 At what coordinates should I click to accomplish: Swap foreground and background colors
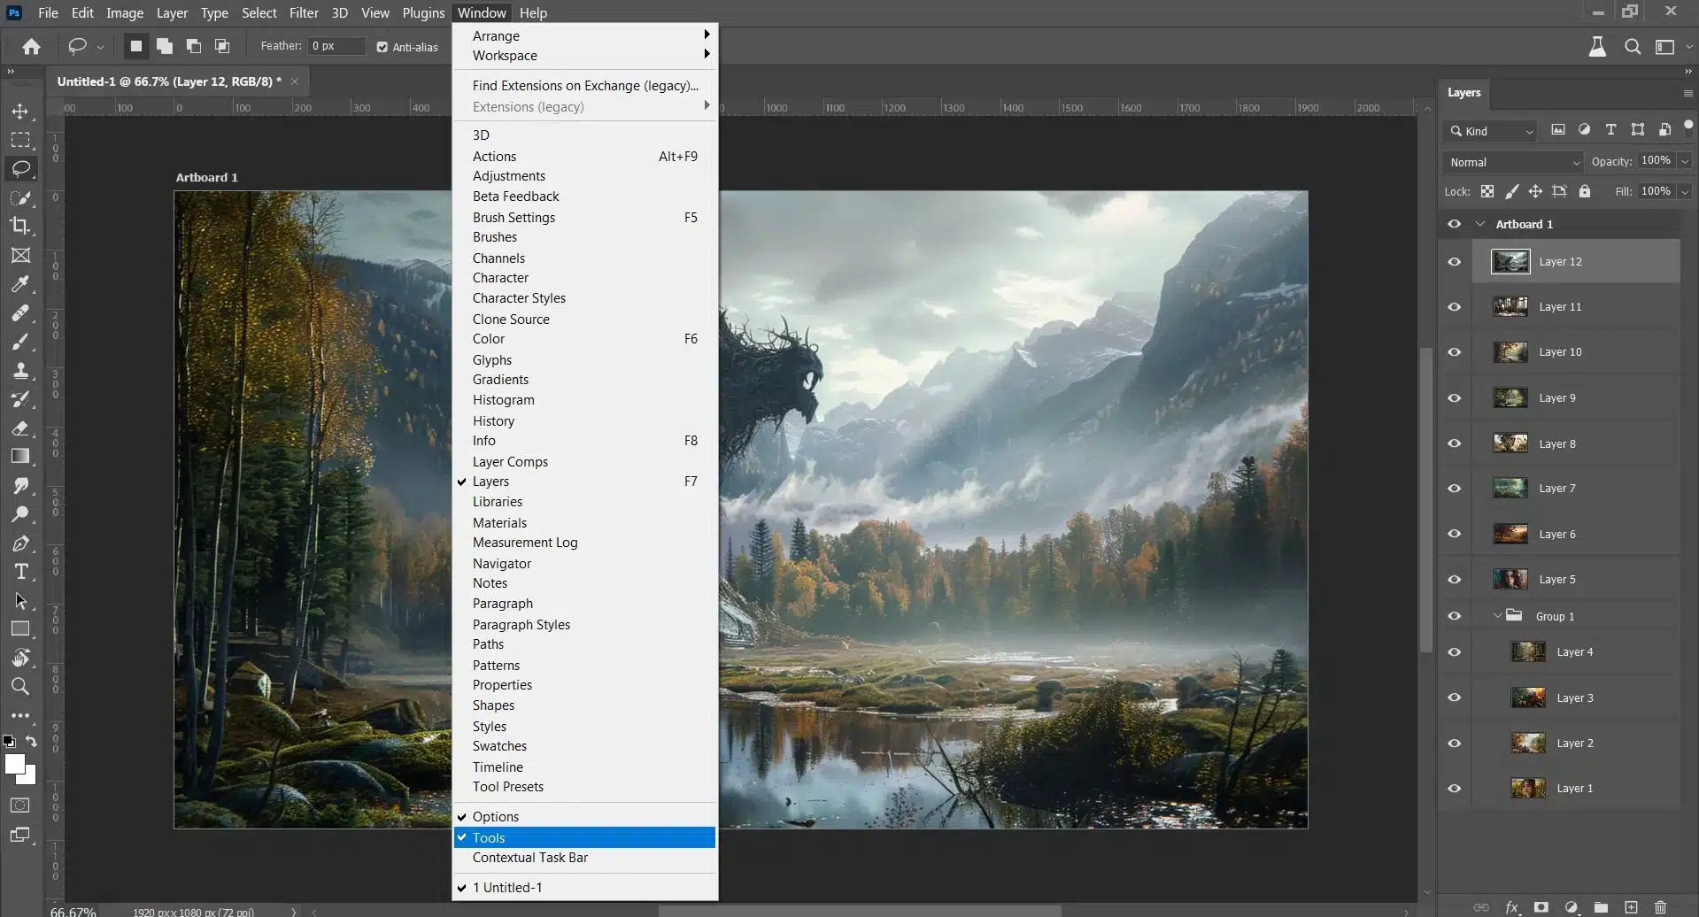[x=31, y=742]
